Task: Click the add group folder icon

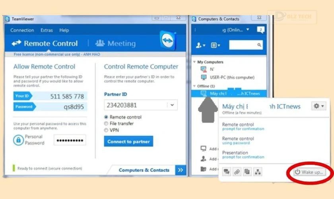Action: click(x=204, y=169)
